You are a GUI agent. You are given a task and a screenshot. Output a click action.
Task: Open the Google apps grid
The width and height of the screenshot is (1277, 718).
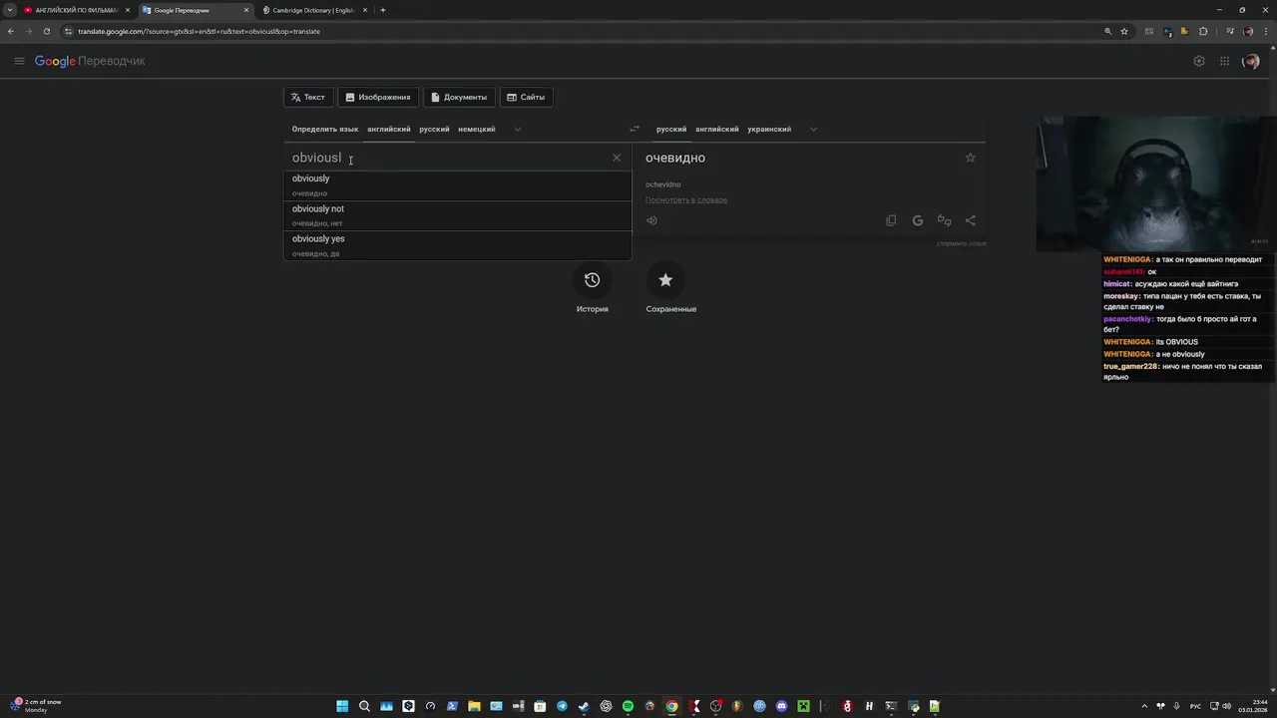pos(1224,61)
